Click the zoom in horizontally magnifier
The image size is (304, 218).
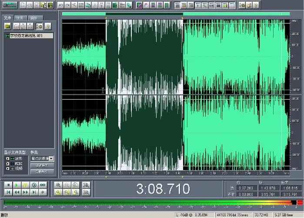pyautogui.click(x=58, y=185)
